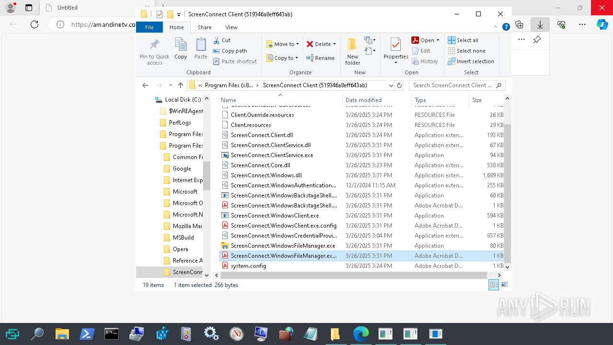Click Invert selection in ribbon

(471, 61)
